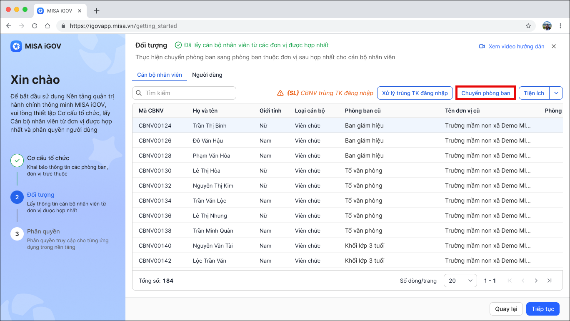Switch to the Người dùng tab
The height and width of the screenshot is (321, 570).
[207, 75]
